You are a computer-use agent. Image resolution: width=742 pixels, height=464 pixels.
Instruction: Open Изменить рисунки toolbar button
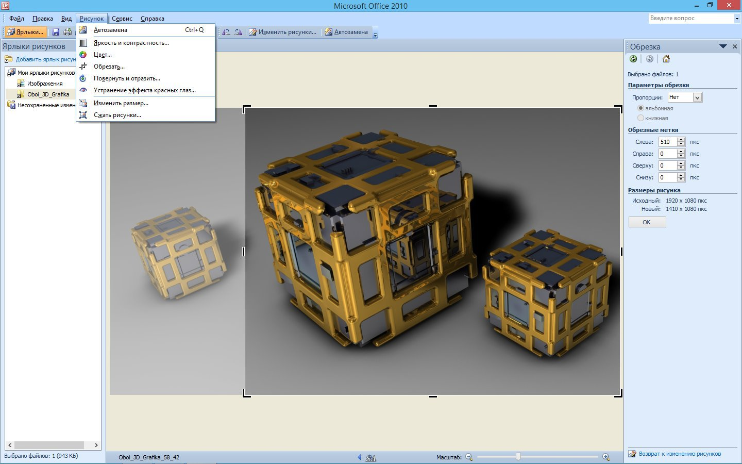click(283, 32)
